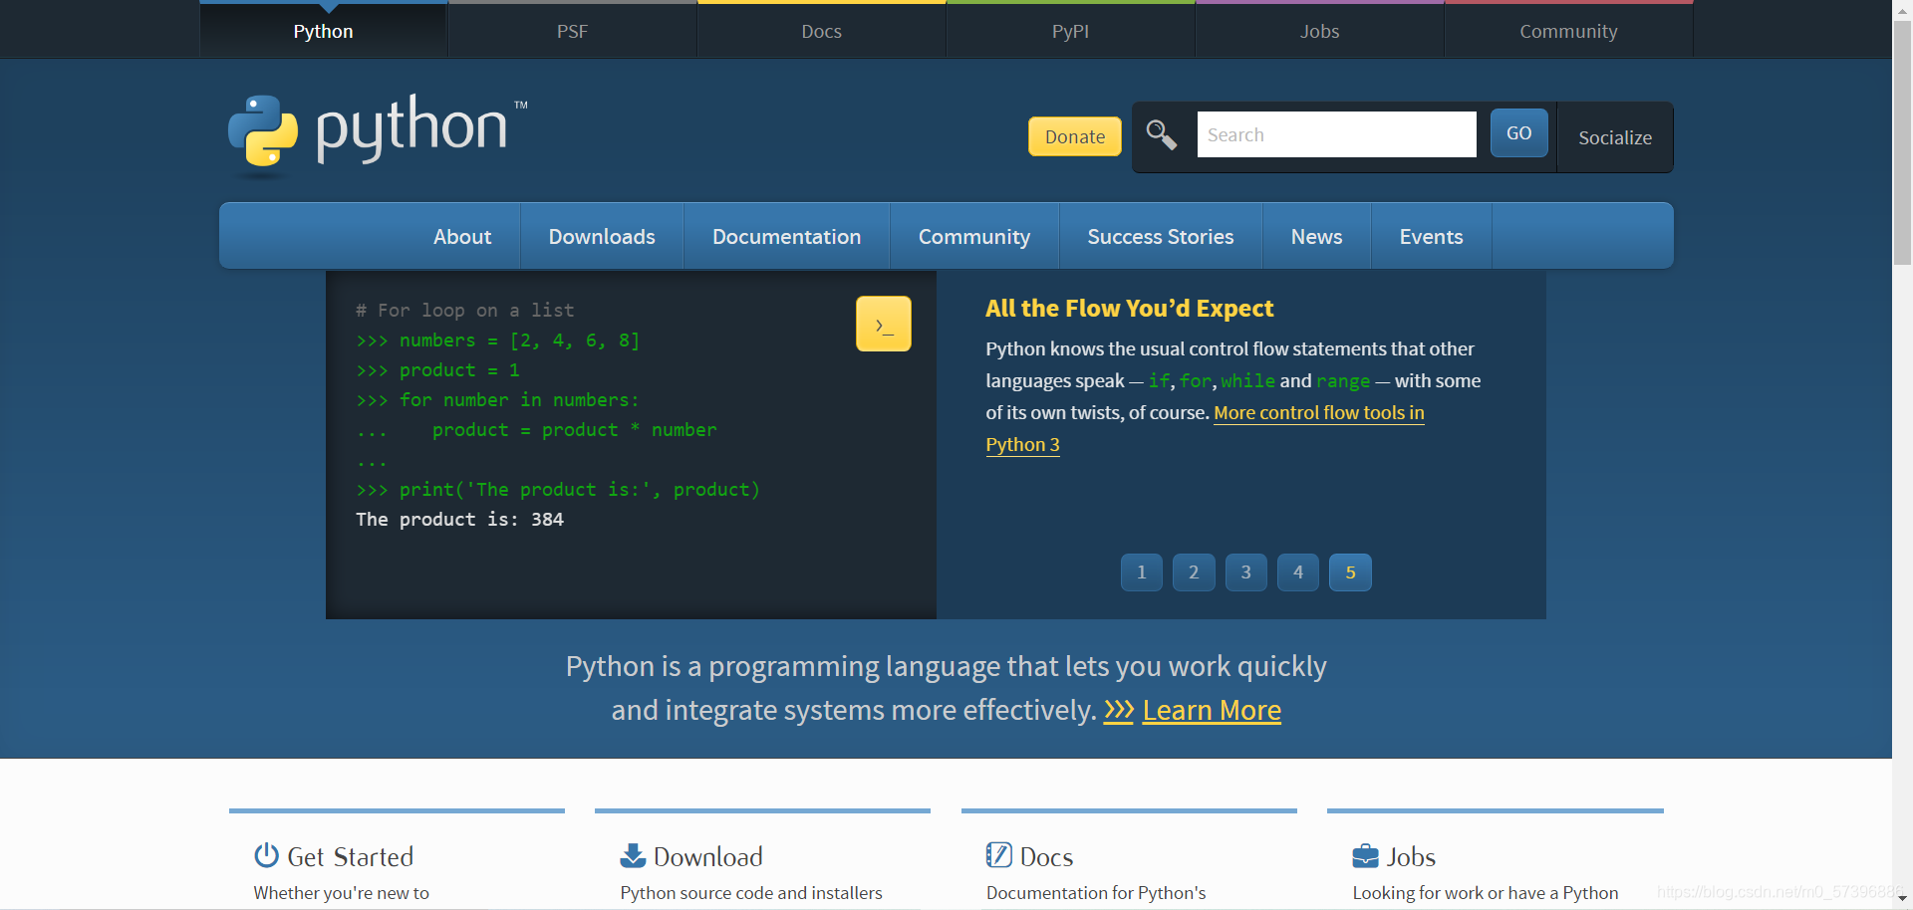Click the triple chevron before Learn More
Viewport: 1913px width, 910px height.
pyautogui.click(x=1119, y=710)
